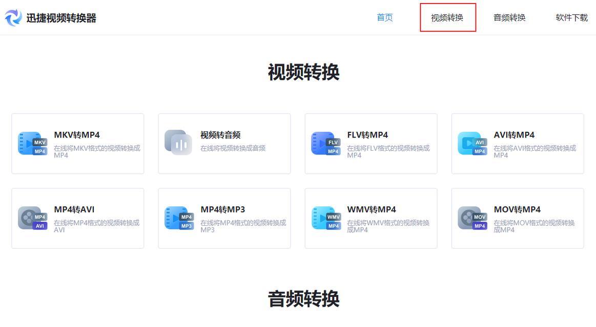Click description 在线将AVI格式的视频转换成MP4
The image size is (596, 327).
pos(535,152)
